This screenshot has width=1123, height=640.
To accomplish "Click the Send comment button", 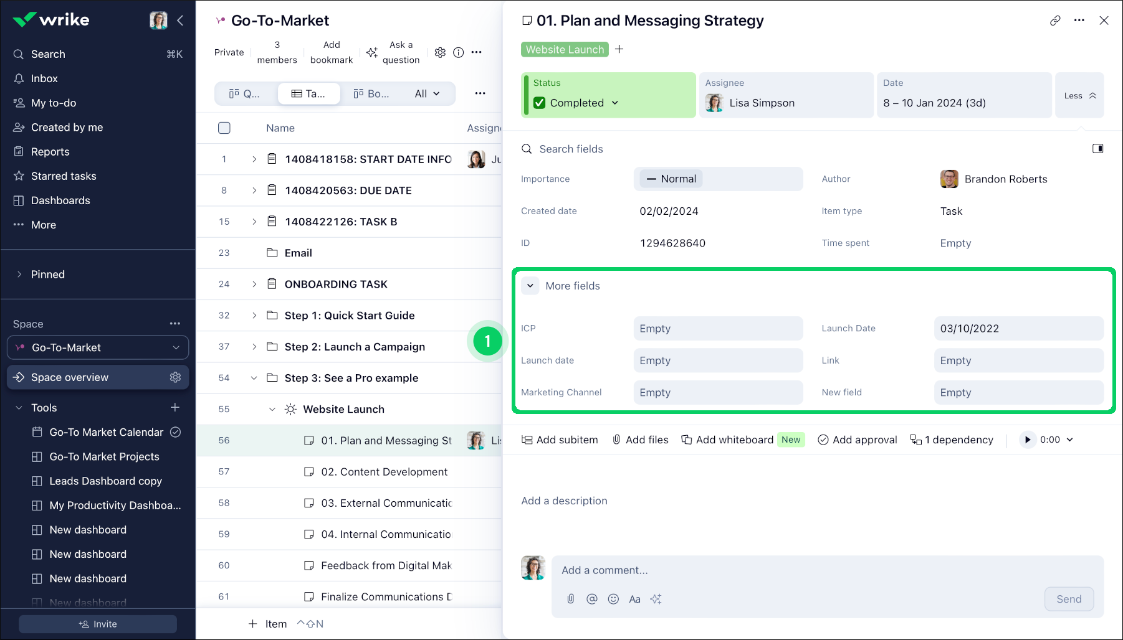I will tap(1069, 599).
